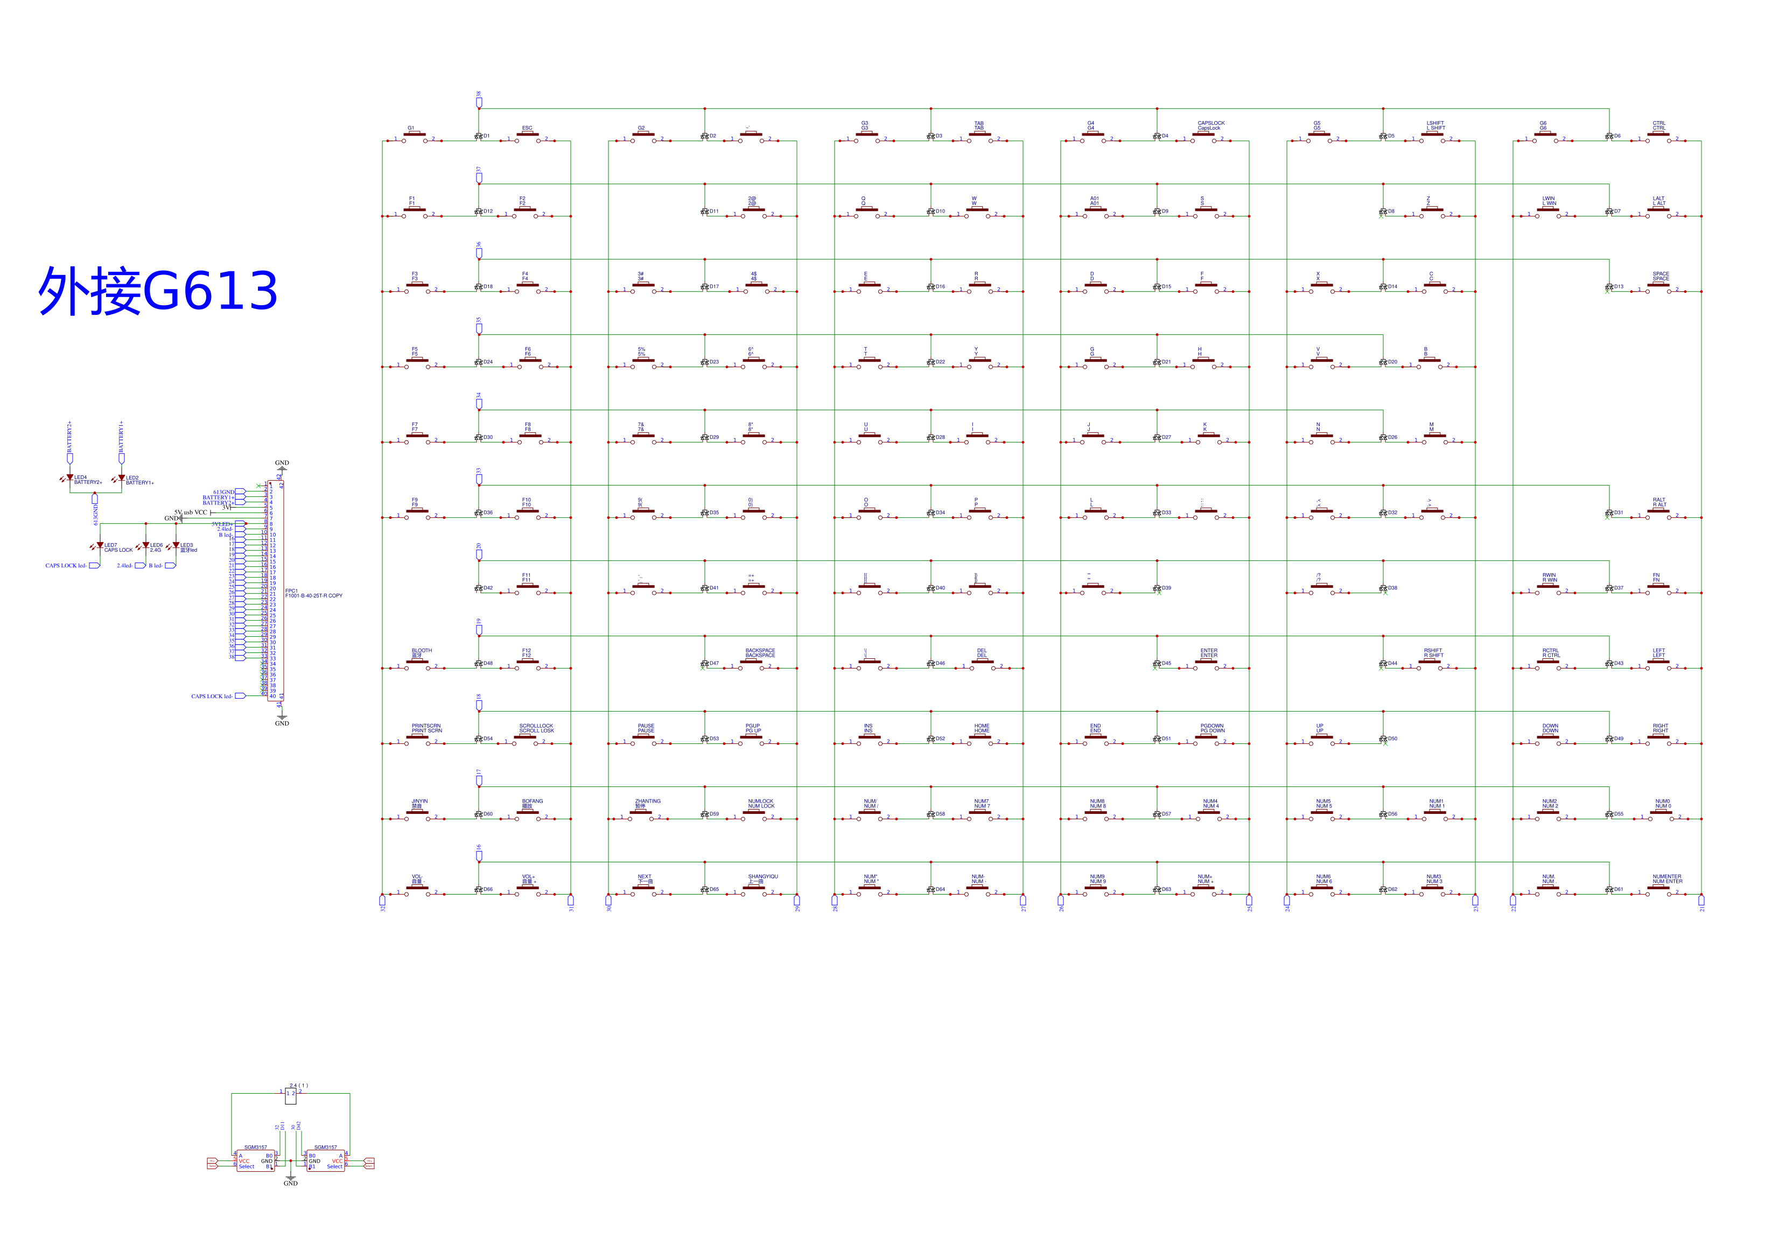Select the LED4 BATTERY2+ diode symbol
Screen dimensions: 1779x1259
click(70, 479)
